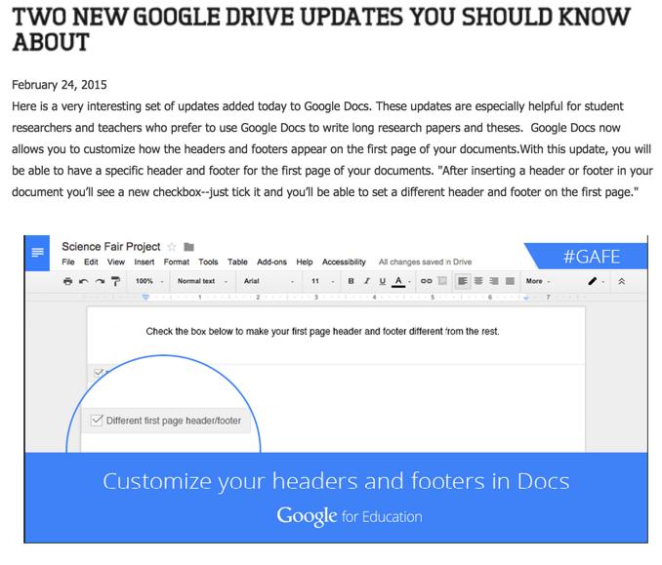Open the Arial font dropdown
The height and width of the screenshot is (565, 662).
point(269,281)
